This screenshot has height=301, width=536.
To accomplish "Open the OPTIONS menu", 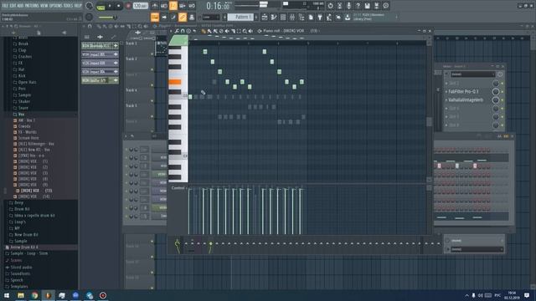I will [x=56, y=6].
